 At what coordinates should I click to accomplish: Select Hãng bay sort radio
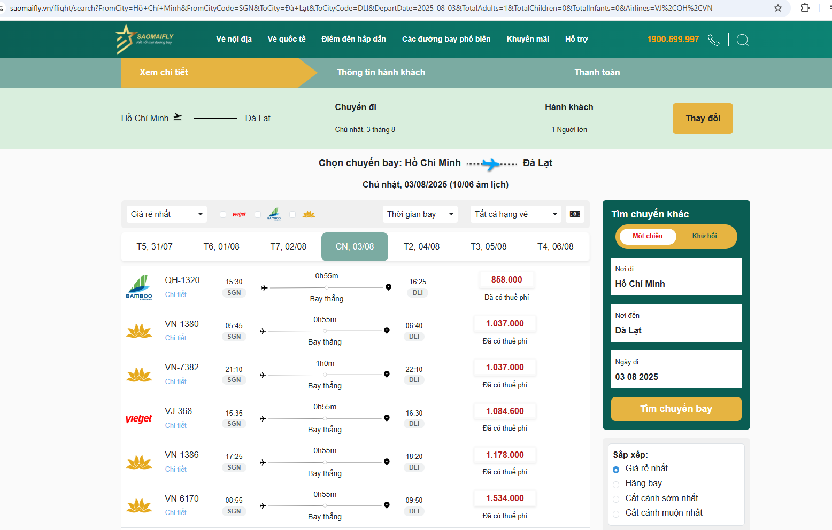point(616,484)
